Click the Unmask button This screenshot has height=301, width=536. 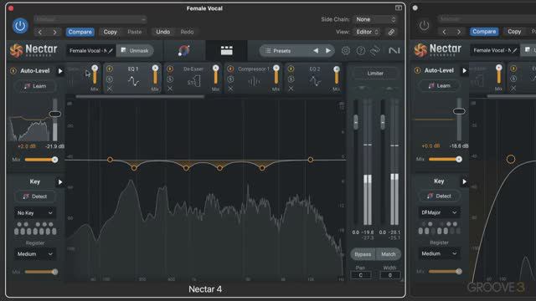135,50
